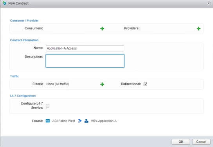
Task: Click the ACI Fabric West fabric icon
Action: [48, 121]
